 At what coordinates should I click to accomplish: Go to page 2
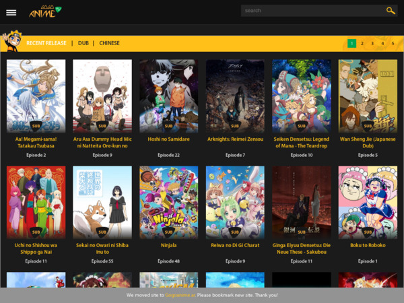(362, 43)
